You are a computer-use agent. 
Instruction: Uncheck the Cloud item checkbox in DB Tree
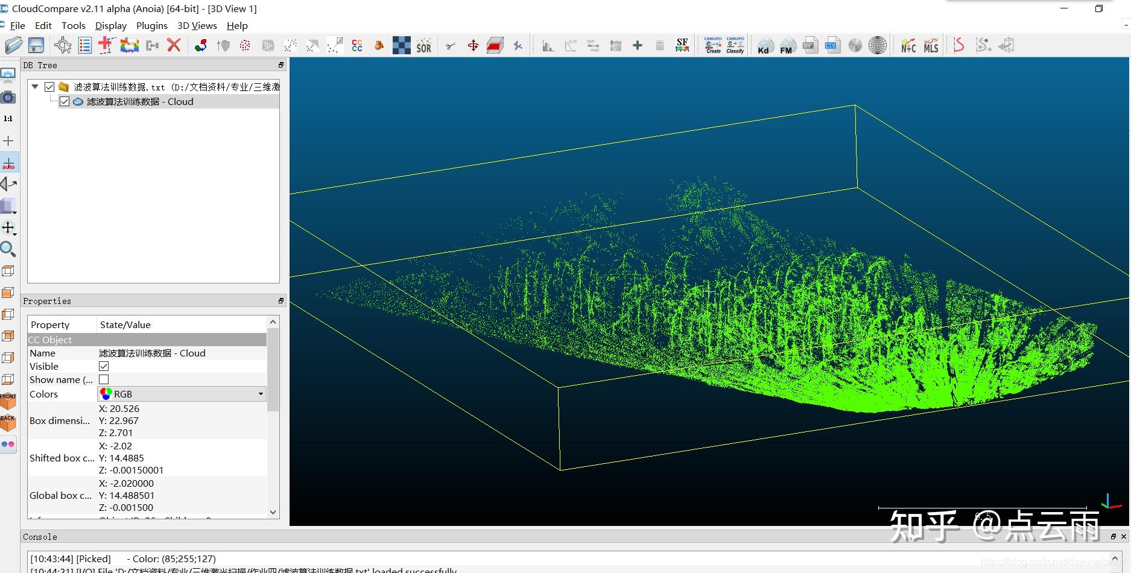pos(65,102)
